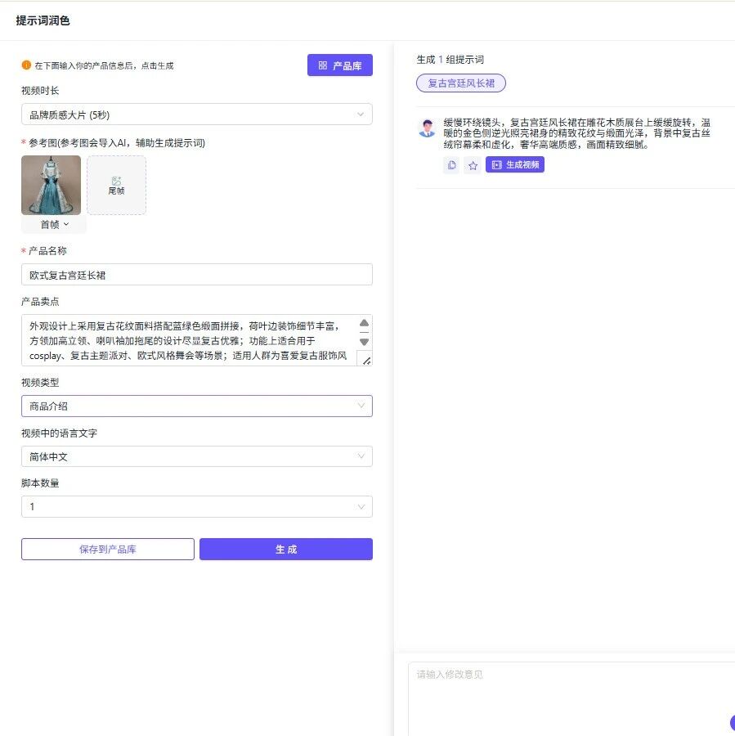
Task: Favorite the generated prompt with the star
Action: 473,164
